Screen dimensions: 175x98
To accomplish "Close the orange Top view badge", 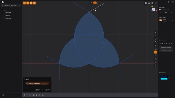I will point(91,3).
